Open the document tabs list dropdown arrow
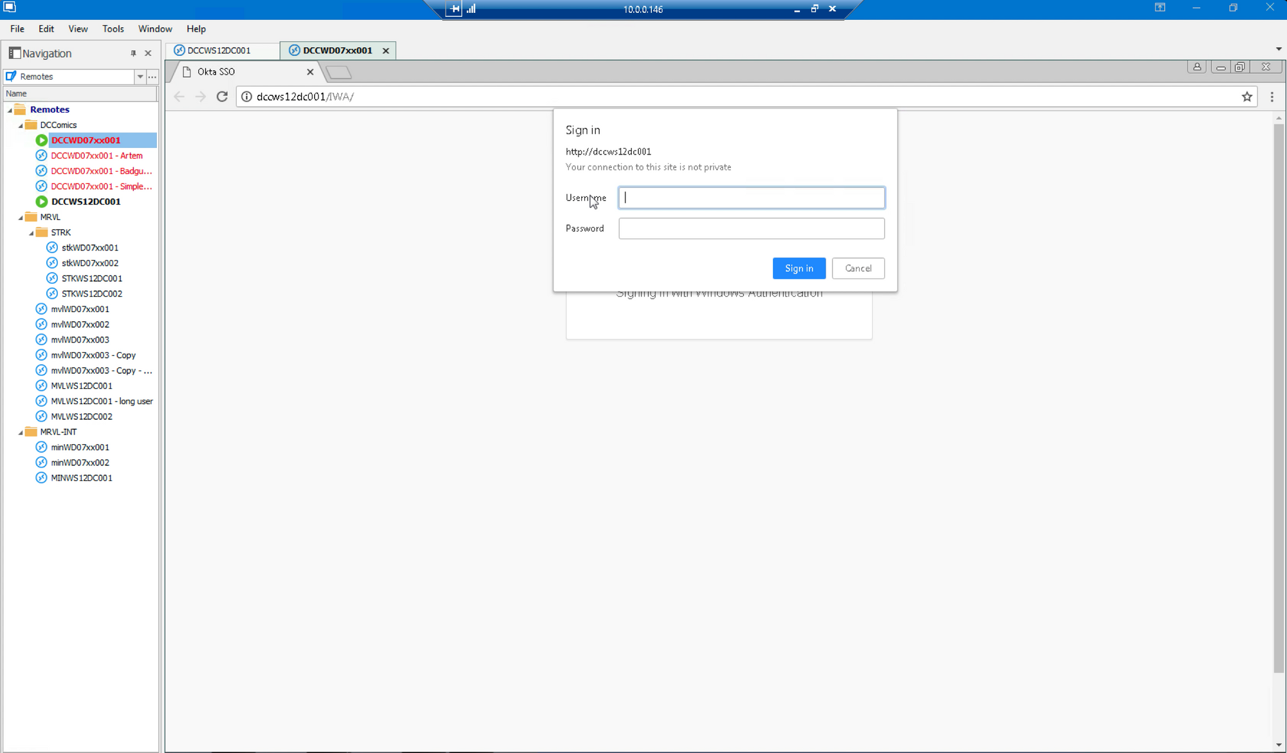 pyautogui.click(x=1278, y=50)
